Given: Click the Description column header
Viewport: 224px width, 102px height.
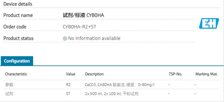Looking at the screenshot, I should 94,74.
